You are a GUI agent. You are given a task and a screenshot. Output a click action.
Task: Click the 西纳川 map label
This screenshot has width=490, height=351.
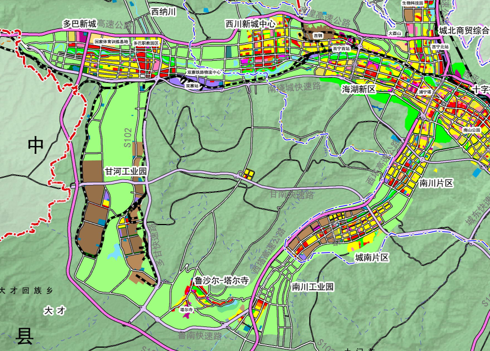click(x=164, y=12)
